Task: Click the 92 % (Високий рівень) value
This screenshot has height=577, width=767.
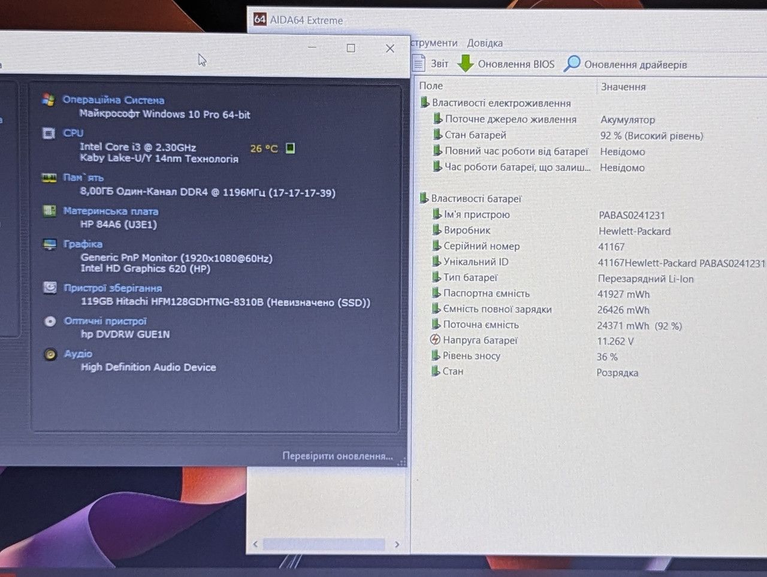Action: pyautogui.click(x=651, y=136)
